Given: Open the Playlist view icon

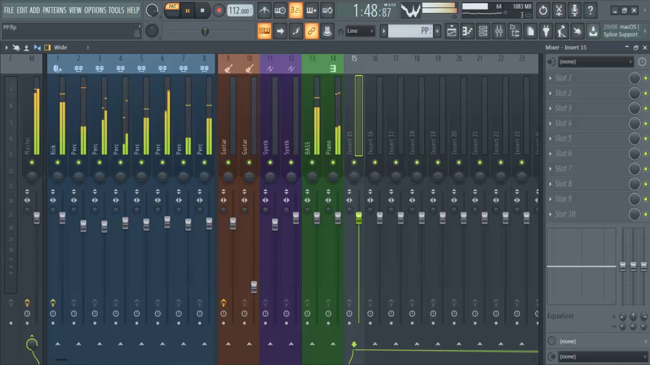Looking at the screenshot, I should click(451, 31).
